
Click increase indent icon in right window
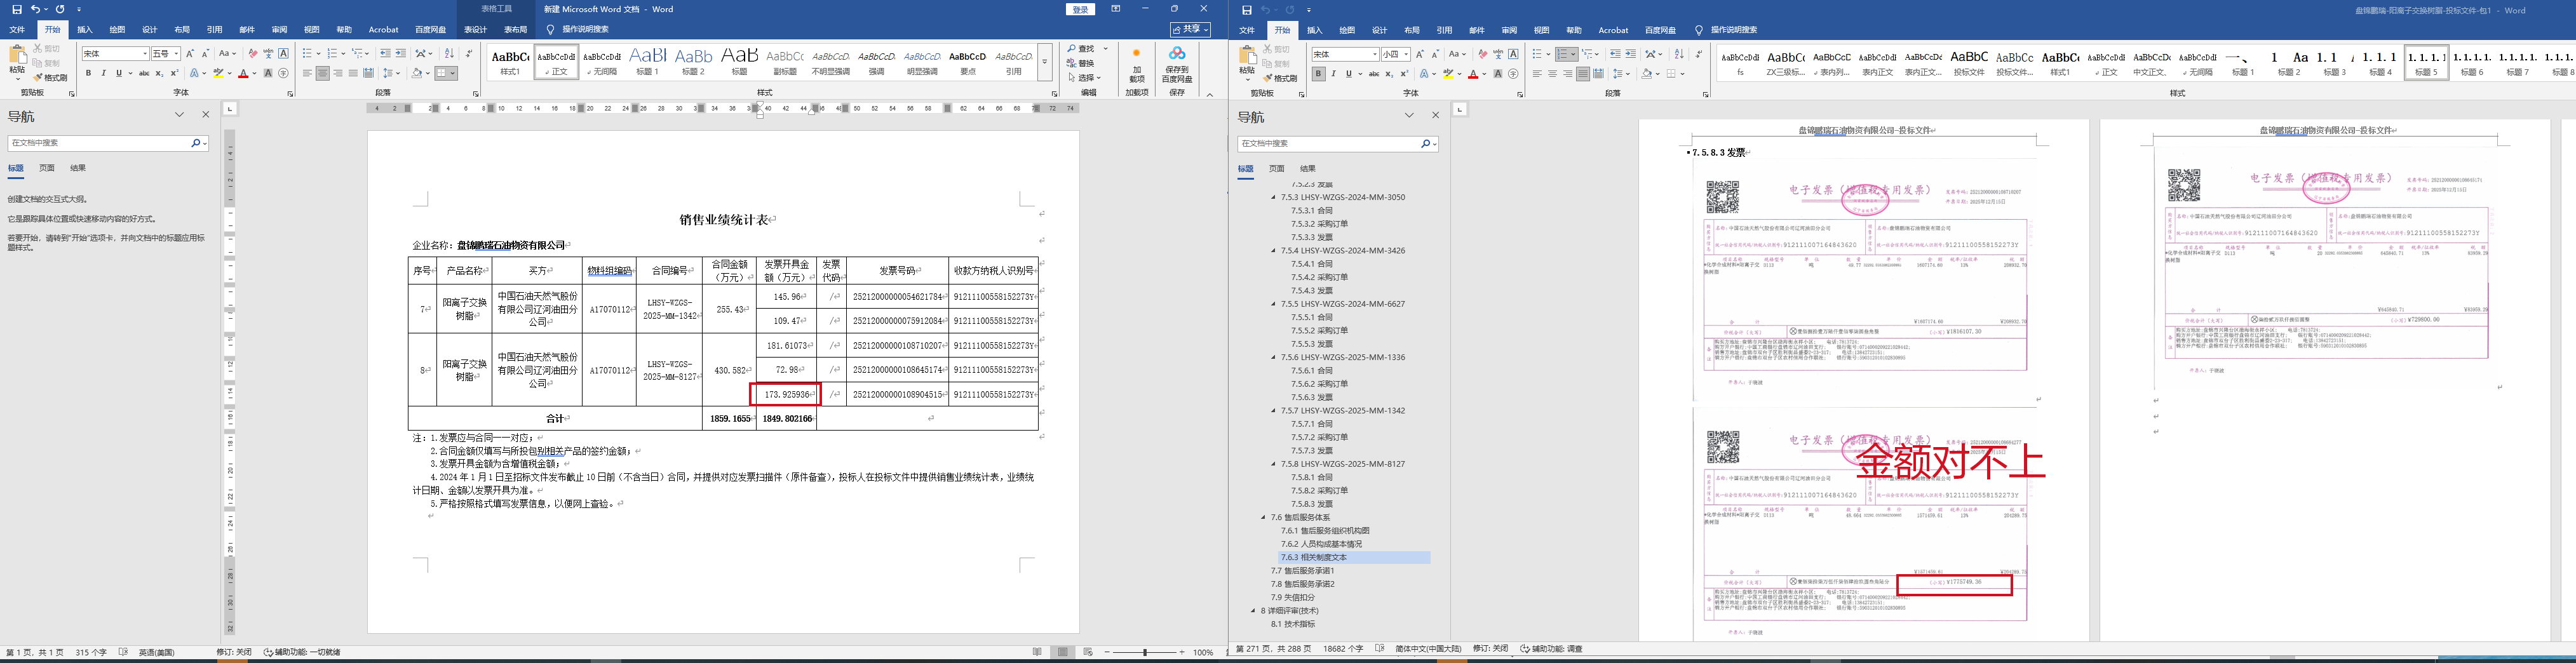click(1631, 54)
